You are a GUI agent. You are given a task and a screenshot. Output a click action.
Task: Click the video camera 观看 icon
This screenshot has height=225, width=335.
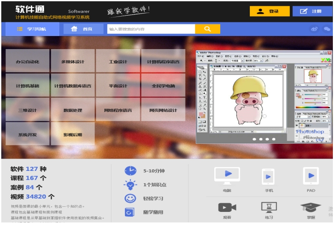coord(227,207)
